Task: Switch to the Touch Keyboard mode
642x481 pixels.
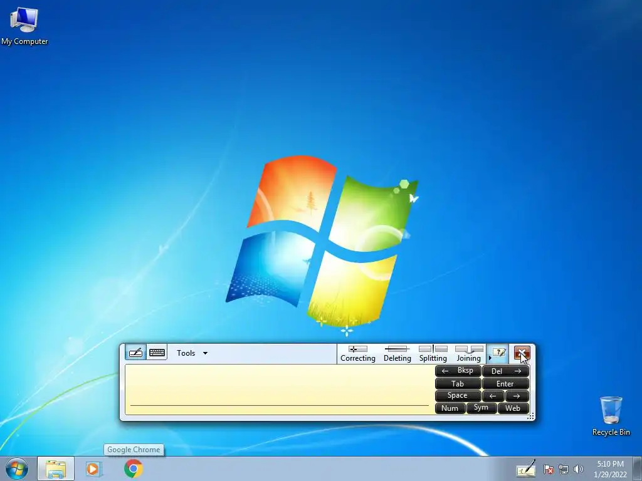Action: click(157, 353)
